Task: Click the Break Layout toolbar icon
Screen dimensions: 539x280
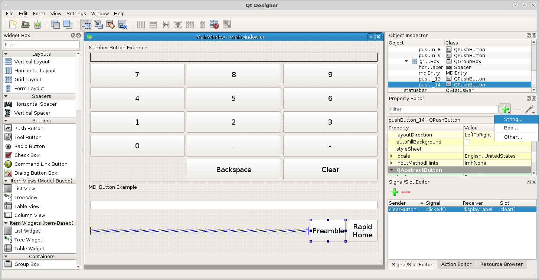Action: pos(215,24)
